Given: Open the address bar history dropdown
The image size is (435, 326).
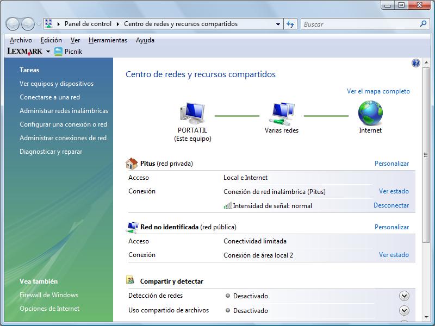Looking at the screenshot, I should tap(278, 24).
